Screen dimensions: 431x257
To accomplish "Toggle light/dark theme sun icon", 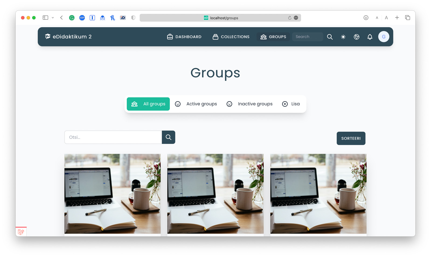I will pyautogui.click(x=343, y=37).
